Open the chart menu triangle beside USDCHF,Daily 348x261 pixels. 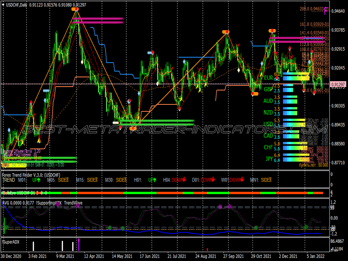[3, 5]
